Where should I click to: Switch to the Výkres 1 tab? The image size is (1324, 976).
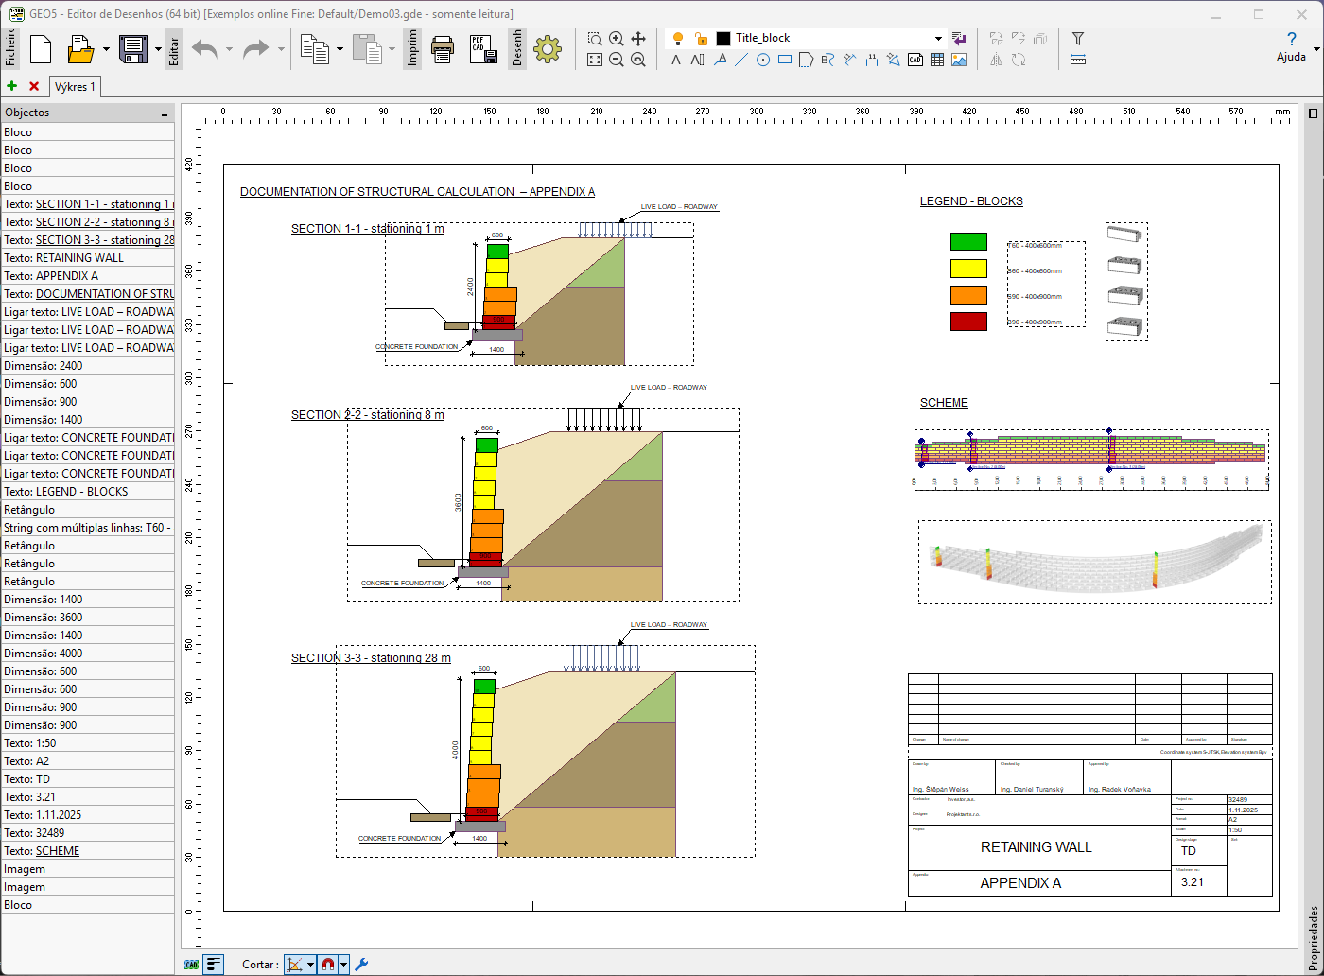coord(75,87)
